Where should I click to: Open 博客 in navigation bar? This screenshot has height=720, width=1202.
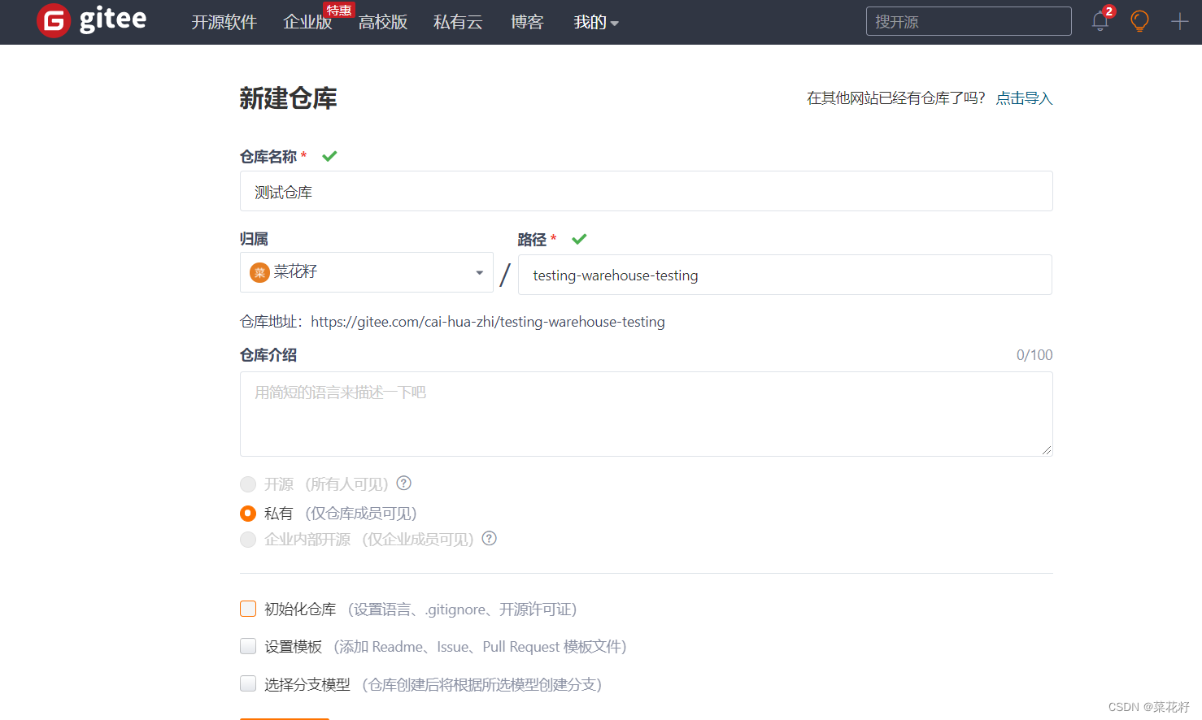pos(527,22)
